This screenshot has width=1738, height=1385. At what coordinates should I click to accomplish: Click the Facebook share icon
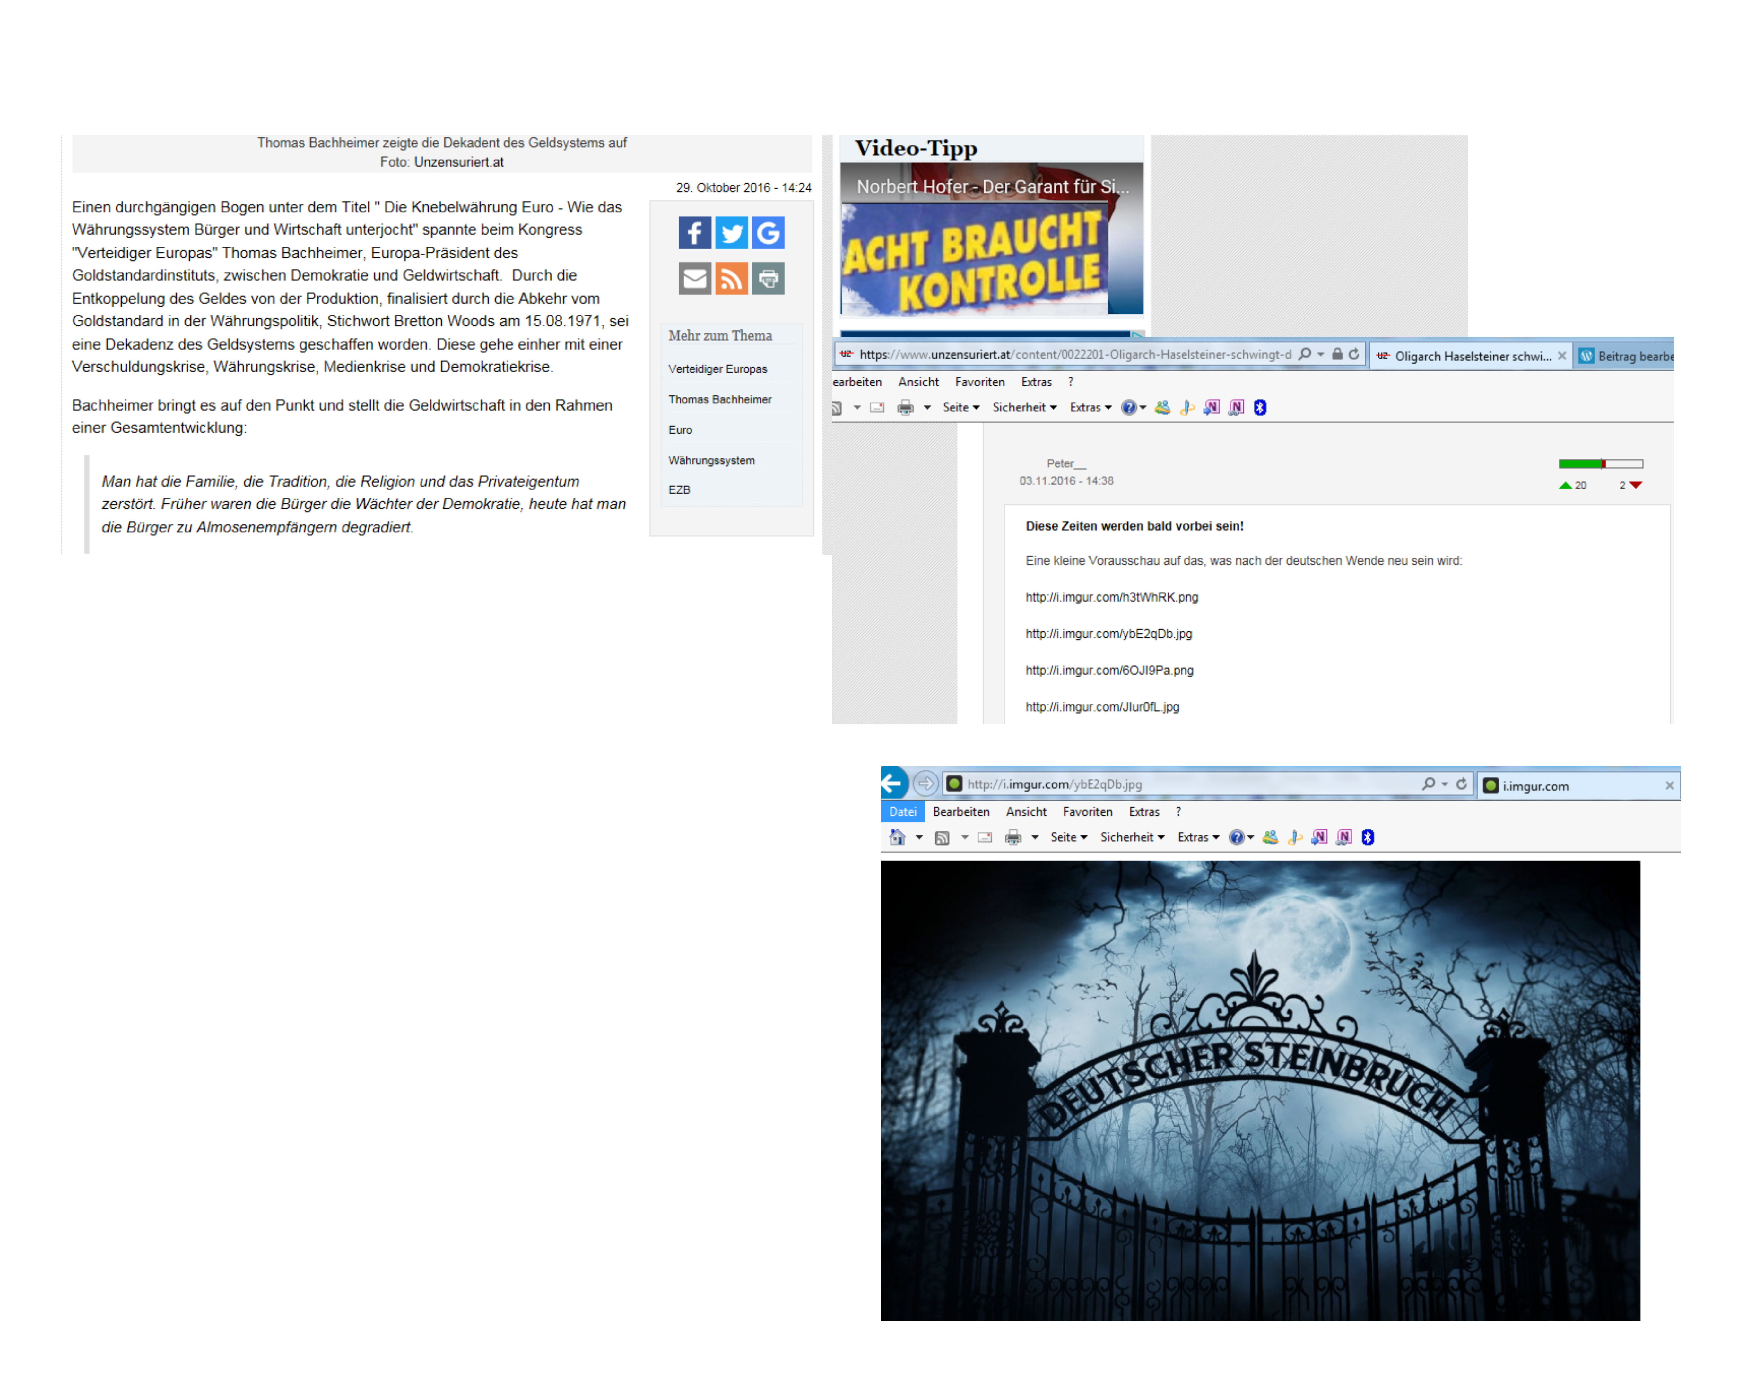(x=694, y=233)
